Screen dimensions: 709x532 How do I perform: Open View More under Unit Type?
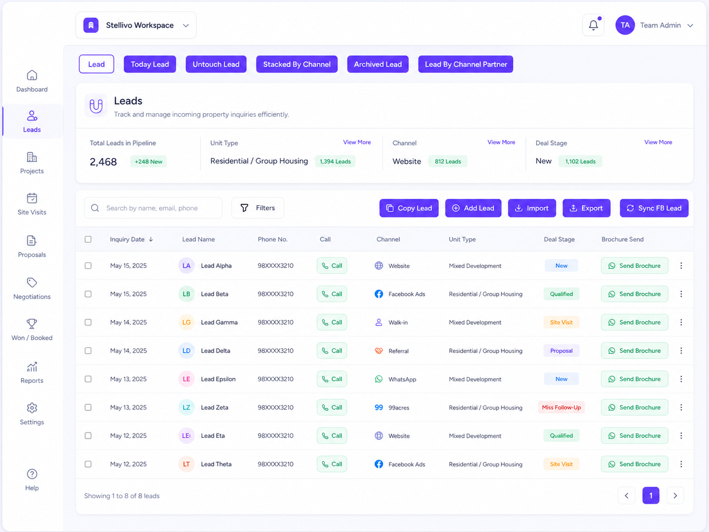[x=357, y=142]
